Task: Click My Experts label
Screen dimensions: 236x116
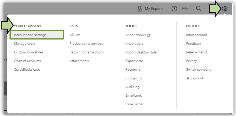Action: 154,9
